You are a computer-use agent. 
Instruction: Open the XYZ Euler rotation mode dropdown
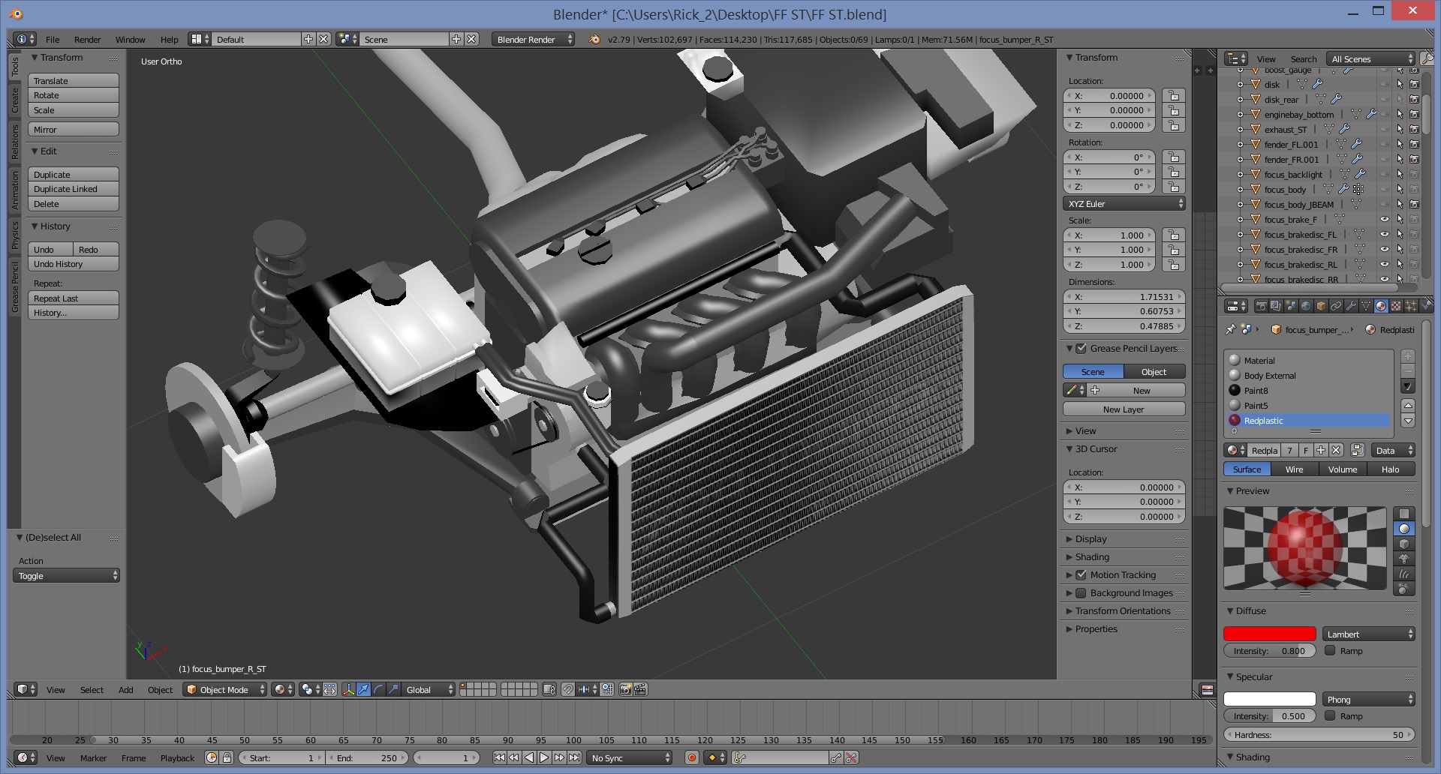(x=1124, y=203)
